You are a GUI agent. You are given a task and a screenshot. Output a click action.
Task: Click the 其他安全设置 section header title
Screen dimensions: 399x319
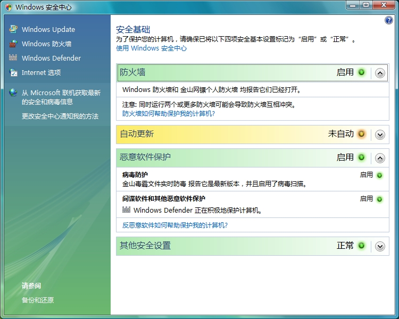click(145, 245)
